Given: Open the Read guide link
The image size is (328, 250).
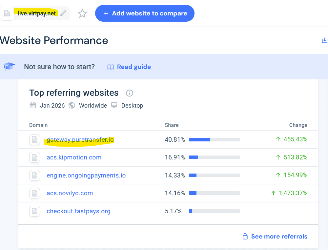Looking at the screenshot, I should [x=133, y=67].
